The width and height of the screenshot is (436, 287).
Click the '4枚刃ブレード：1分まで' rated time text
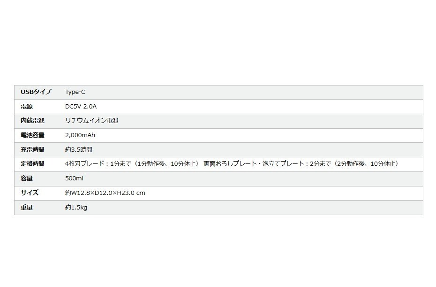click(x=98, y=164)
